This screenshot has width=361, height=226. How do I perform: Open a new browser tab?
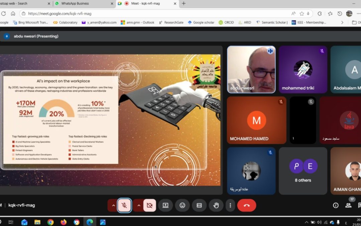pos(184,3)
